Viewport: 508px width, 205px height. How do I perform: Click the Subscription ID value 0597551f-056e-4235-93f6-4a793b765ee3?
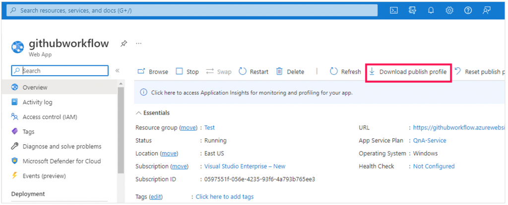tap(259, 179)
